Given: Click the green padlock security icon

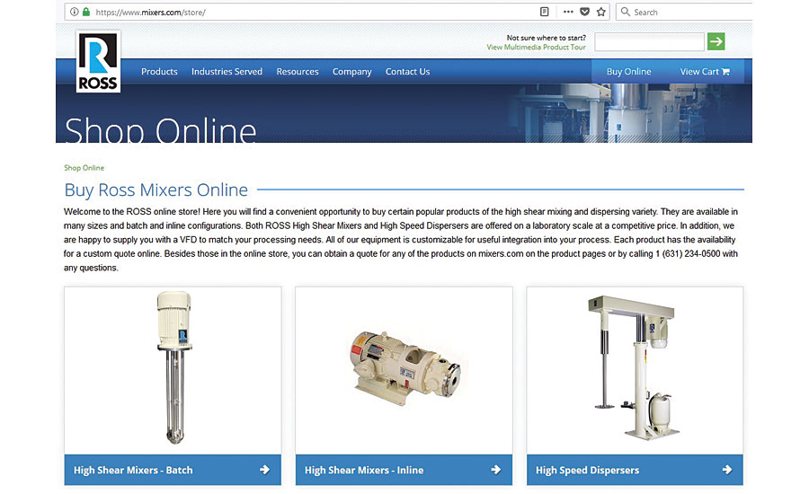Looking at the screenshot, I should click(86, 12).
